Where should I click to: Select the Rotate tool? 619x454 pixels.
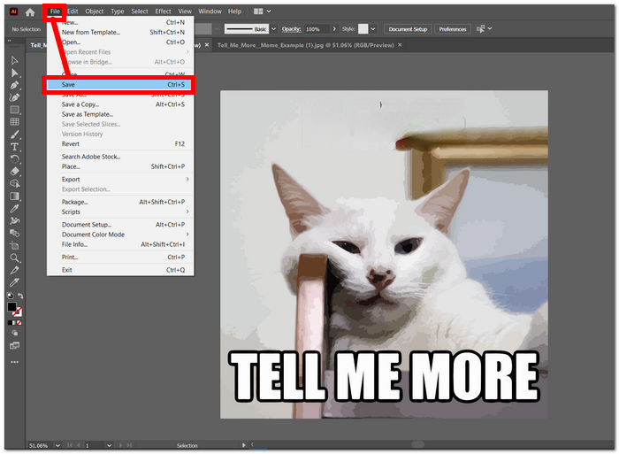pyautogui.click(x=15, y=158)
